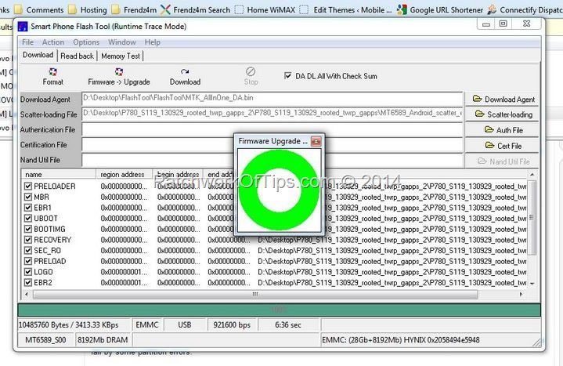Click the Scatter-loading browse button
Image resolution: width=563 pixels, height=366 pixels.
click(x=503, y=114)
